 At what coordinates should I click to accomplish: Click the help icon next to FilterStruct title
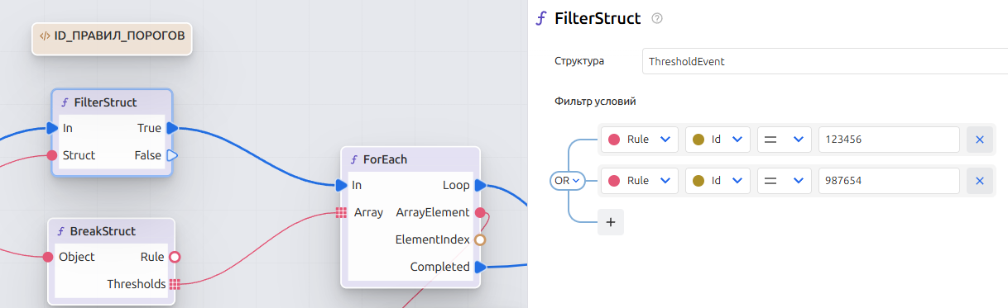[658, 18]
